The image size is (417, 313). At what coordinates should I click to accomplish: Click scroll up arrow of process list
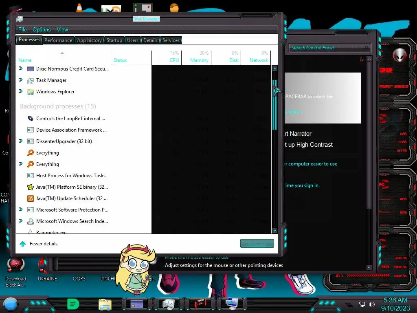point(274,68)
